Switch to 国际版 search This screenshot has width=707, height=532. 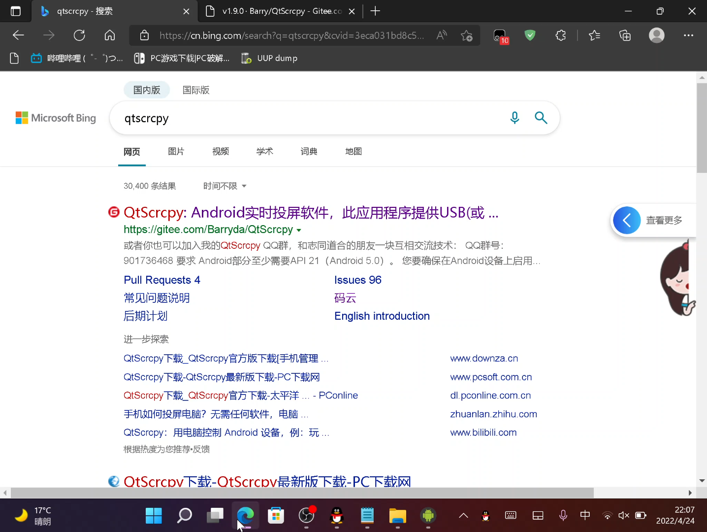point(196,90)
